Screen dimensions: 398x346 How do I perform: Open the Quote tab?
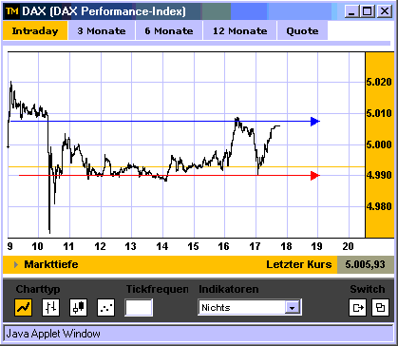302,31
